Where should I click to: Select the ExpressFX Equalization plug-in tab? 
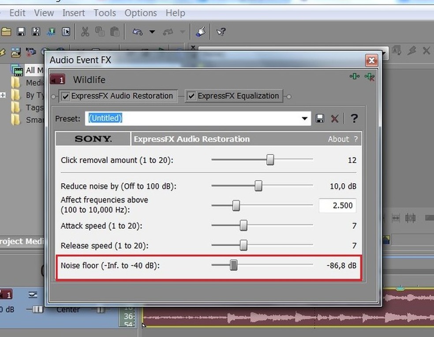[x=234, y=96]
